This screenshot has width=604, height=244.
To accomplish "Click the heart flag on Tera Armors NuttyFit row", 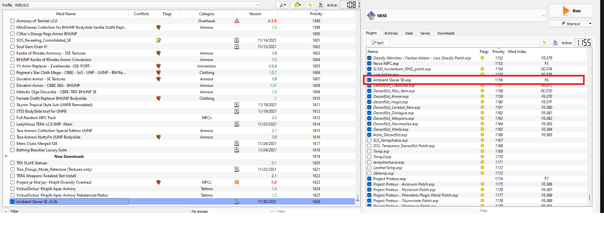I will coord(158,137).
